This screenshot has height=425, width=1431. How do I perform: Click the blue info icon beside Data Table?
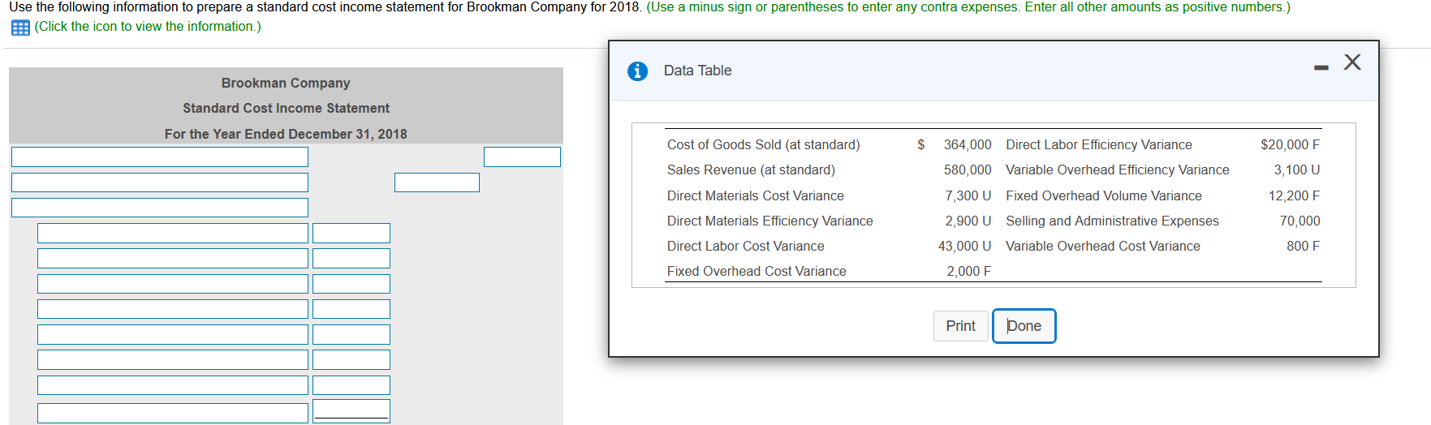click(x=638, y=71)
